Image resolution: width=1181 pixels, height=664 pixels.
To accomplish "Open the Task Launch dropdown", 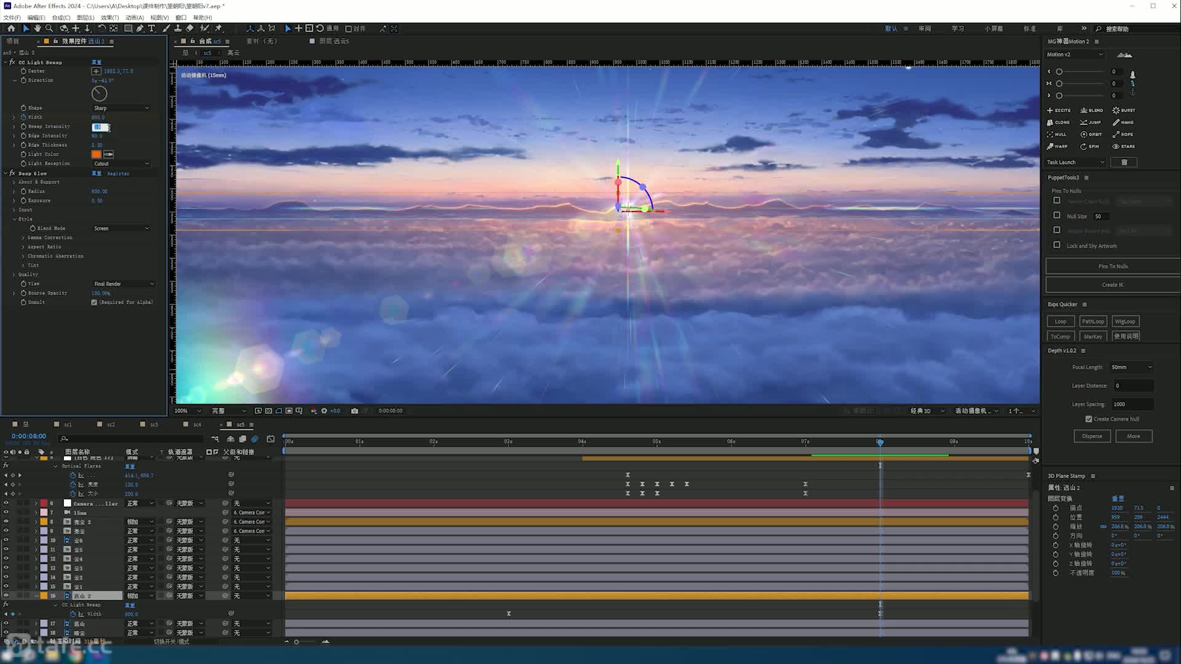I will click(x=1075, y=162).
